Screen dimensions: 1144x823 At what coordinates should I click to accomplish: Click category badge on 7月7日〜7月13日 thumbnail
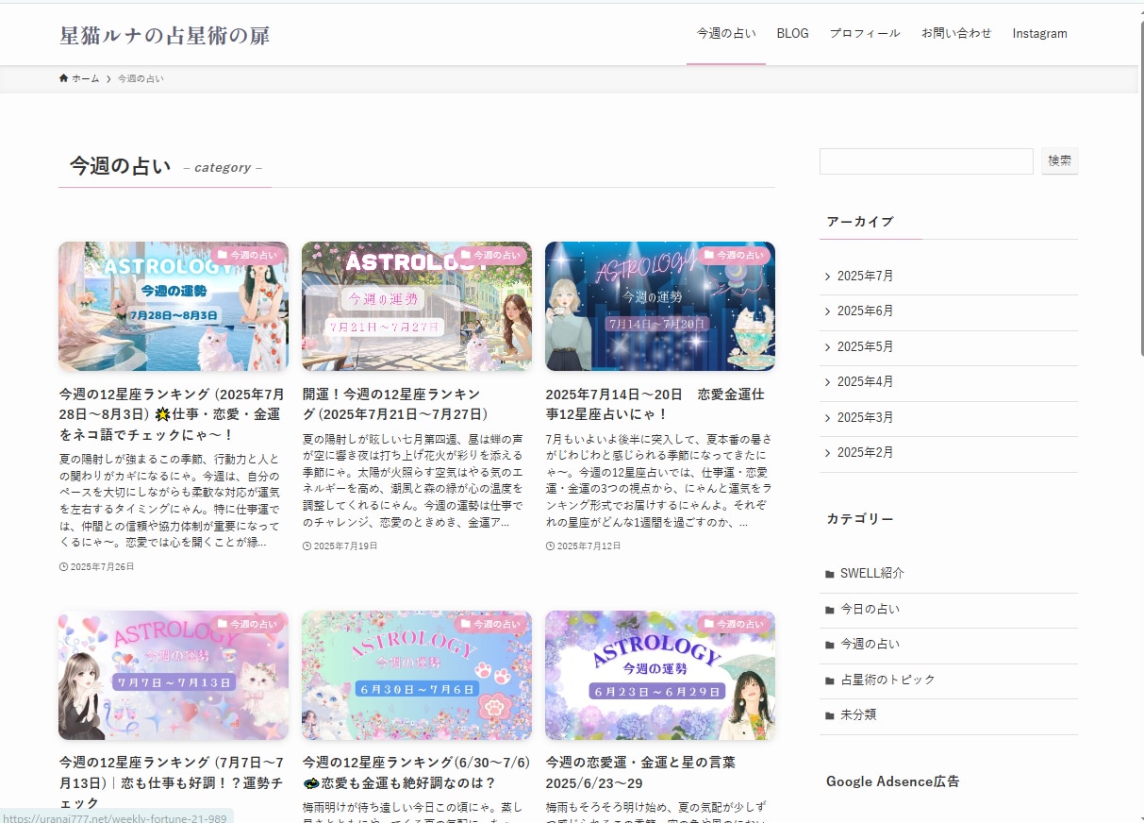tap(247, 624)
